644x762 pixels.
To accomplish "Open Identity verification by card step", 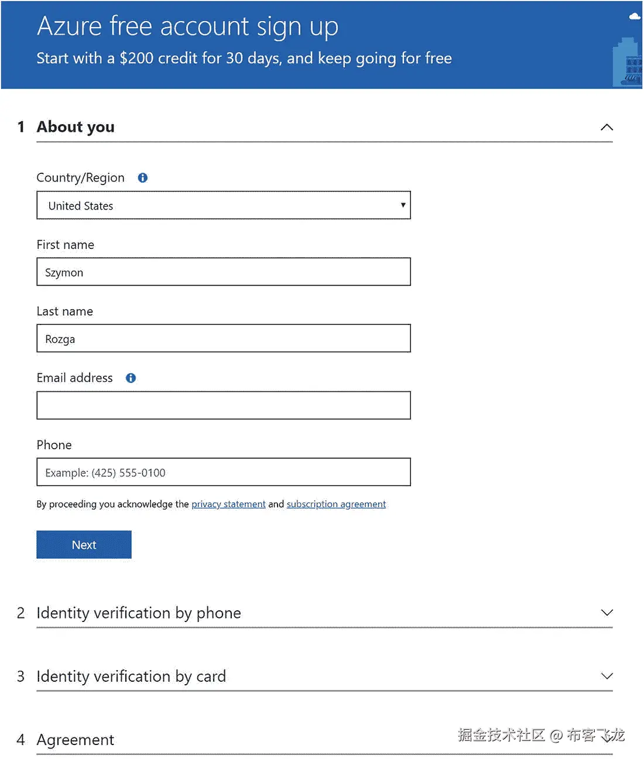I will [131, 676].
